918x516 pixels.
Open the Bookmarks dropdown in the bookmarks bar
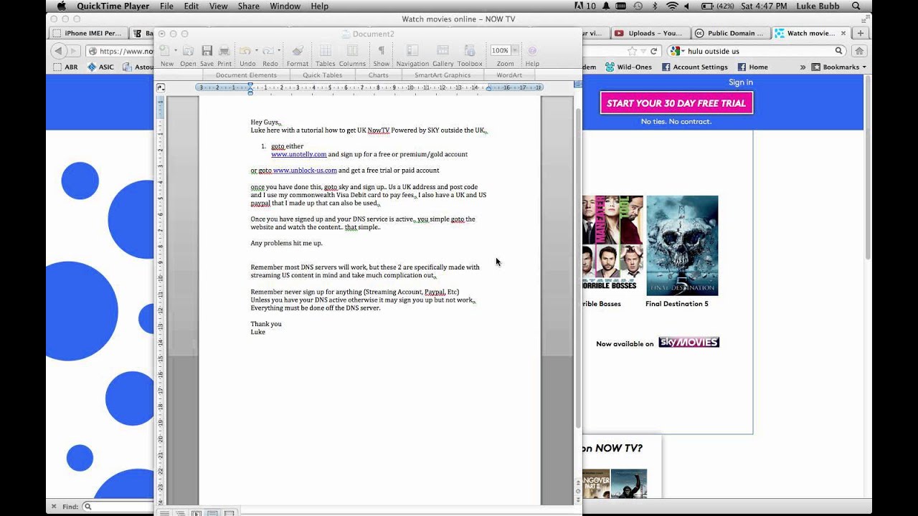(839, 67)
